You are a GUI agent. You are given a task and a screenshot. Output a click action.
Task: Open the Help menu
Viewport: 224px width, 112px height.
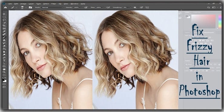(83, 4)
